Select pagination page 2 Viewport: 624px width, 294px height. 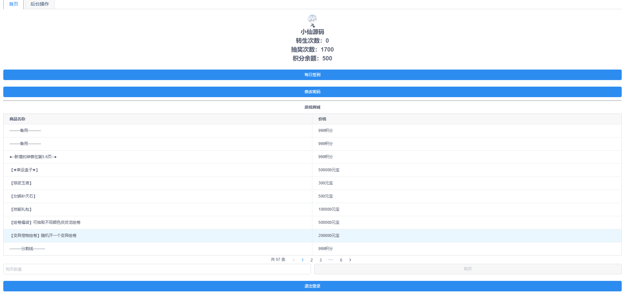[x=312, y=260]
